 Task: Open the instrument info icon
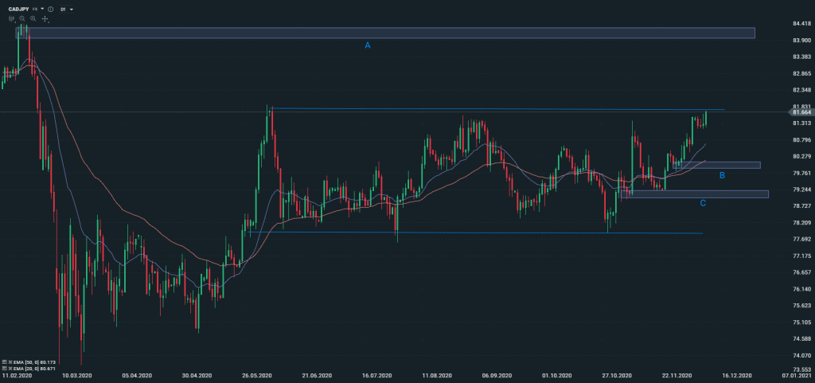50,10
